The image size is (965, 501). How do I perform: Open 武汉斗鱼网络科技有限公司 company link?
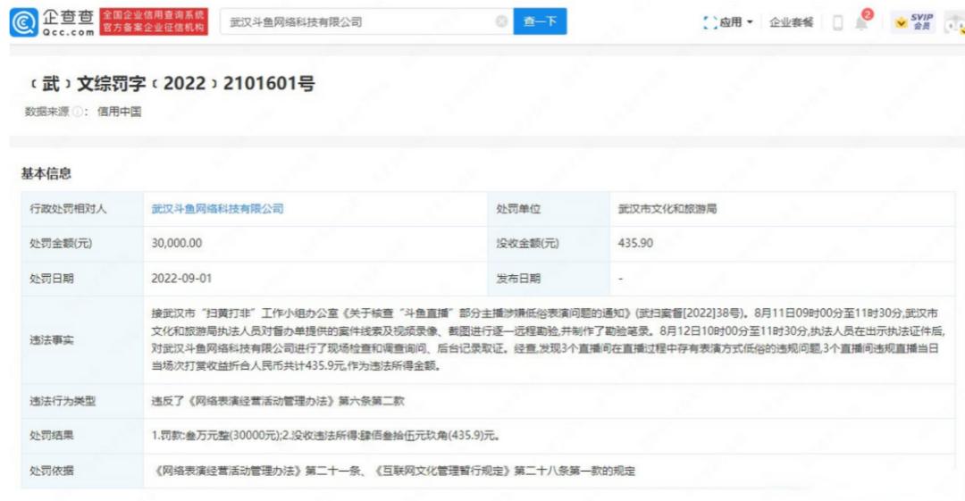(x=217, y=209)
